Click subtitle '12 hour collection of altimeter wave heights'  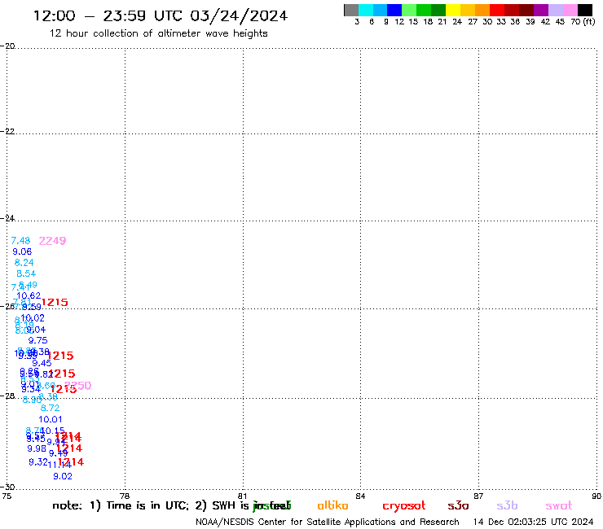click(x=158, y=33)
